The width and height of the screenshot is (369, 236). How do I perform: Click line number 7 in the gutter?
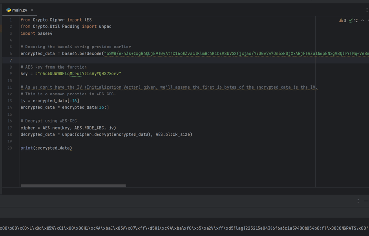tap(10, 60)
